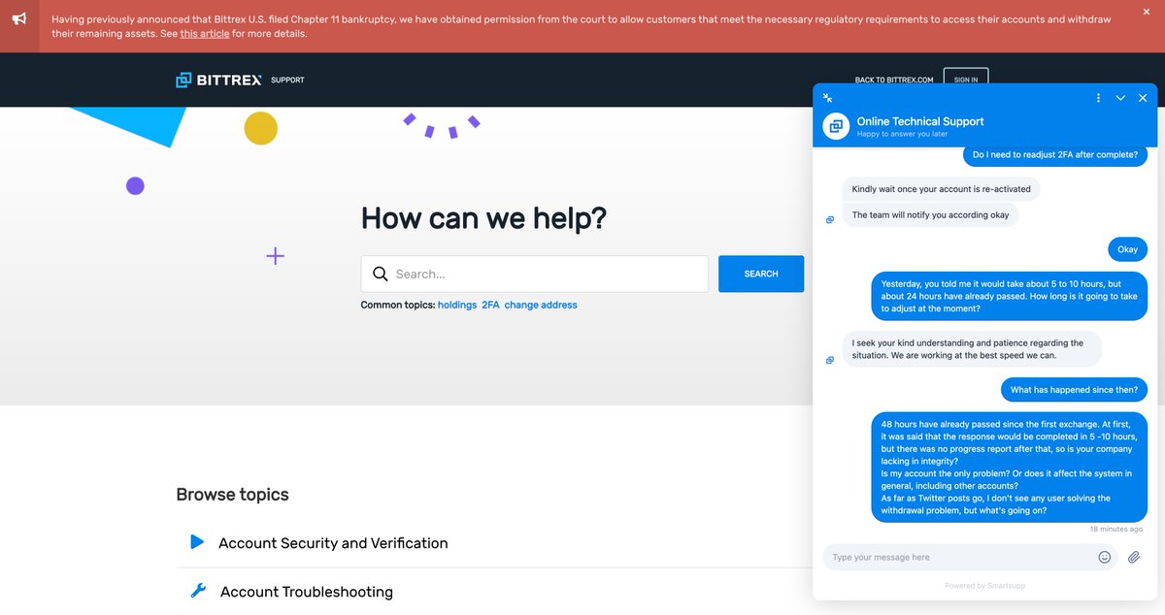This screenshot has width=1165, height=615.
Task: Dismiss the bankruptcy announcement banner
Action: 1147,13
